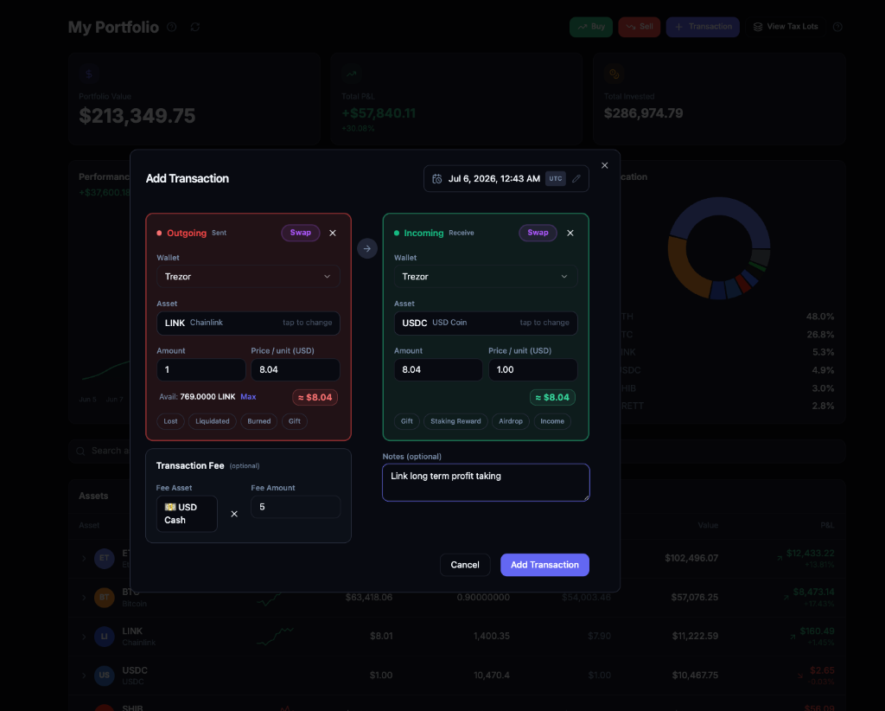This screenshot has height=711, width=885.
Task: Focus the Fee Amount field
Action: [296, 507]
